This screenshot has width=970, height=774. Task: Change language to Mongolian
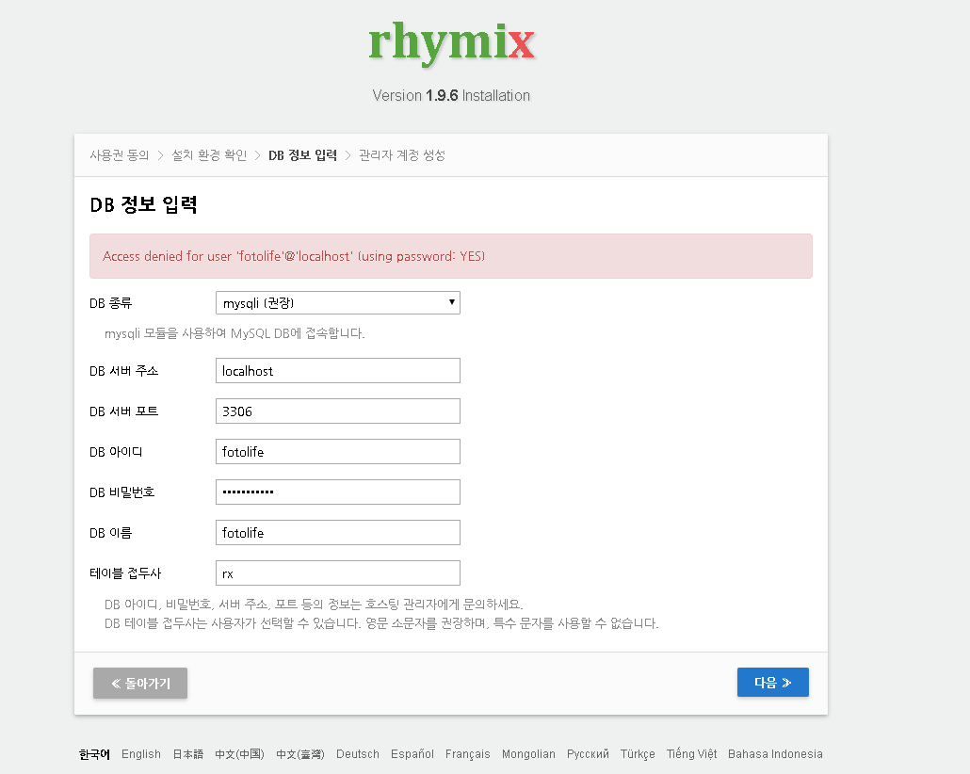pos(528,754)
